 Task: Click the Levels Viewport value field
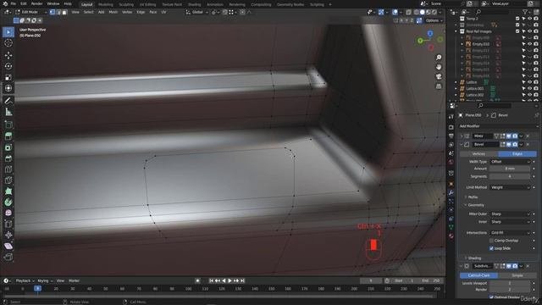coord(510,283)
